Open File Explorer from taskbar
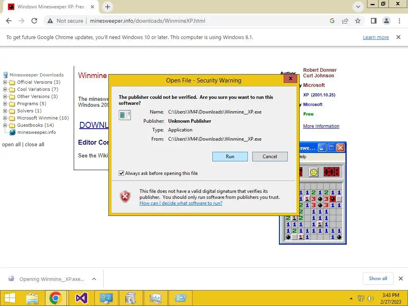This screenshot has height=306, width=408. [32, 298]
